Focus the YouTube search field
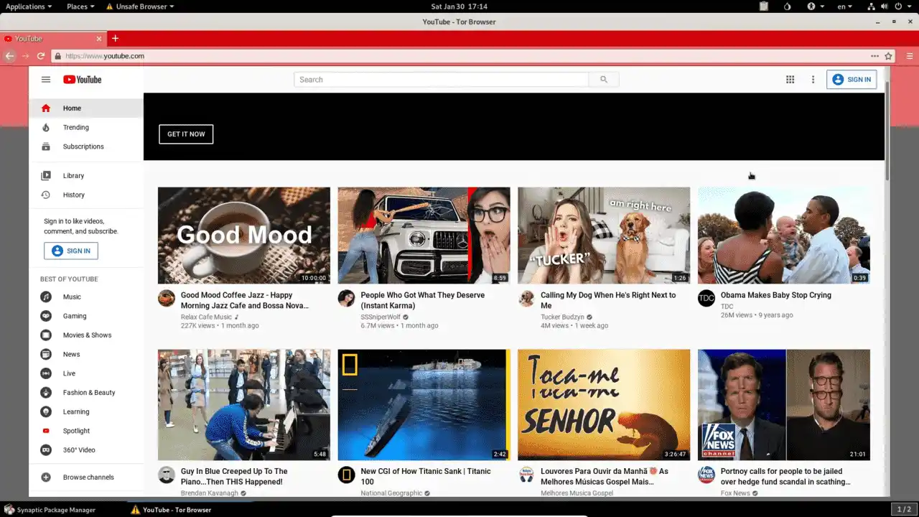The image size is (919, 517). [x=442, y=80]
